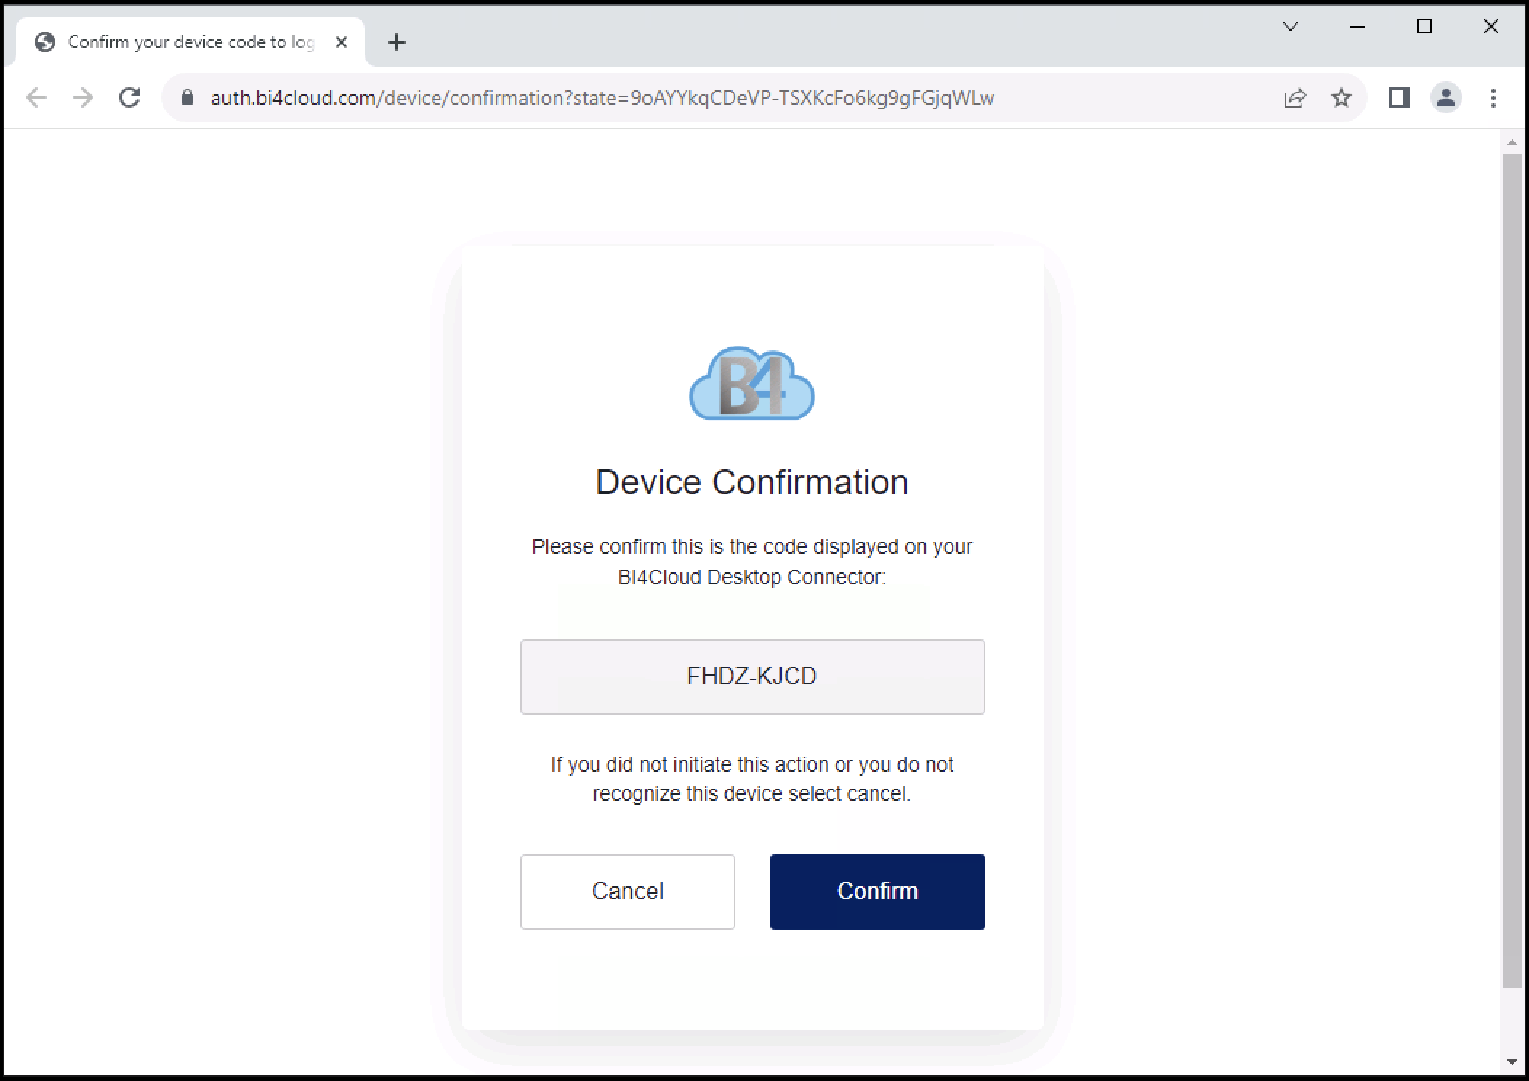This screenshot has height=1081, width=1529.
Task: Minimize the browser window
Action: point(1357,27)
